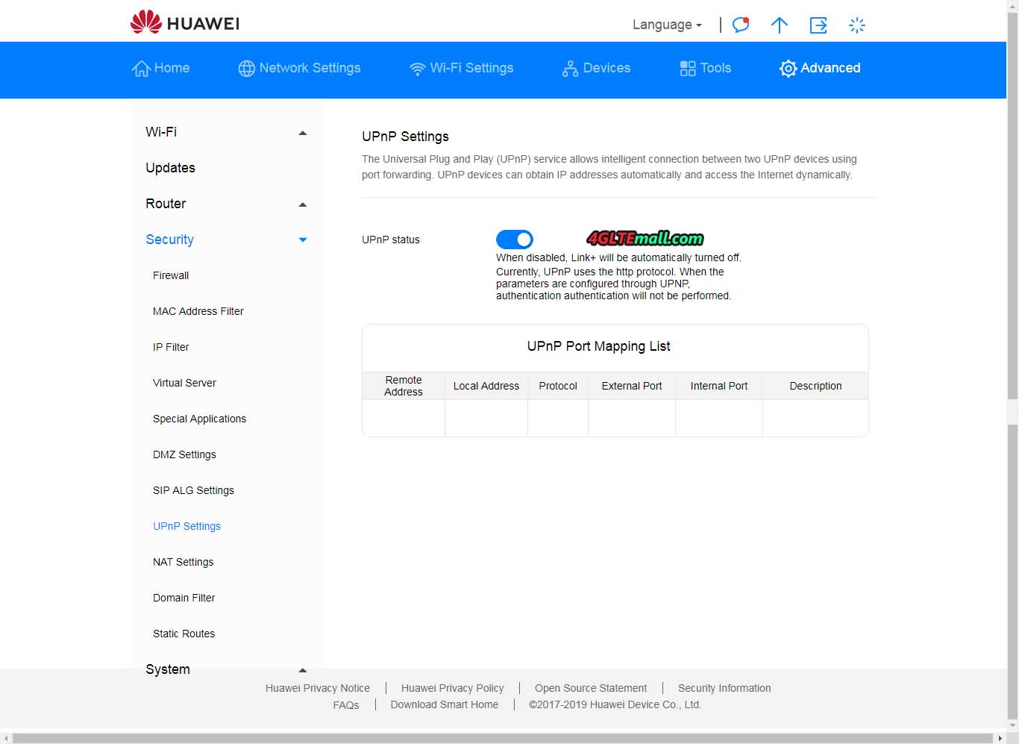The height and width of the screenshot is (744, 1019).
Task: Open the Network Settings tab
Action: (299, 68)
